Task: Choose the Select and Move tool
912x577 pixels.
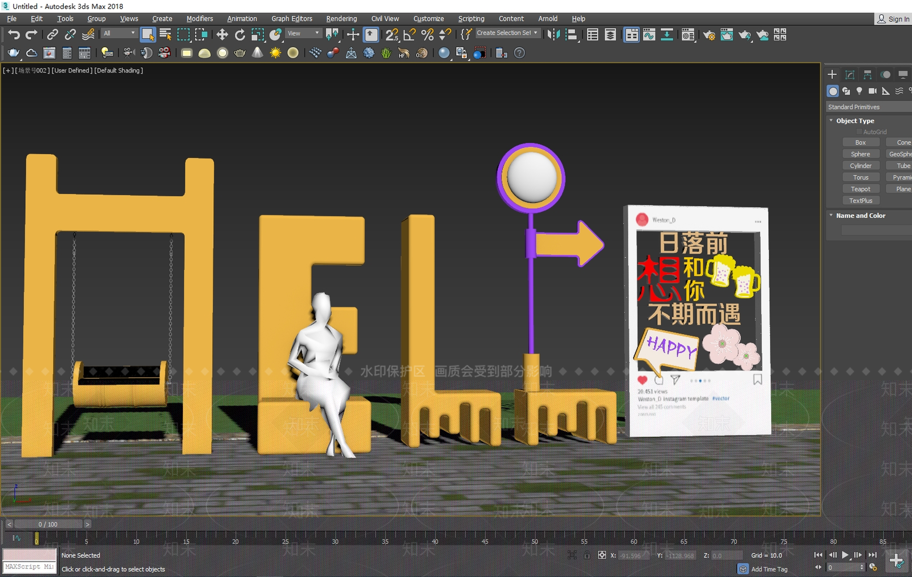Action: coord(222,35)
